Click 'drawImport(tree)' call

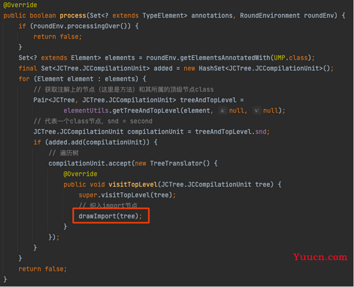(110, 216)
